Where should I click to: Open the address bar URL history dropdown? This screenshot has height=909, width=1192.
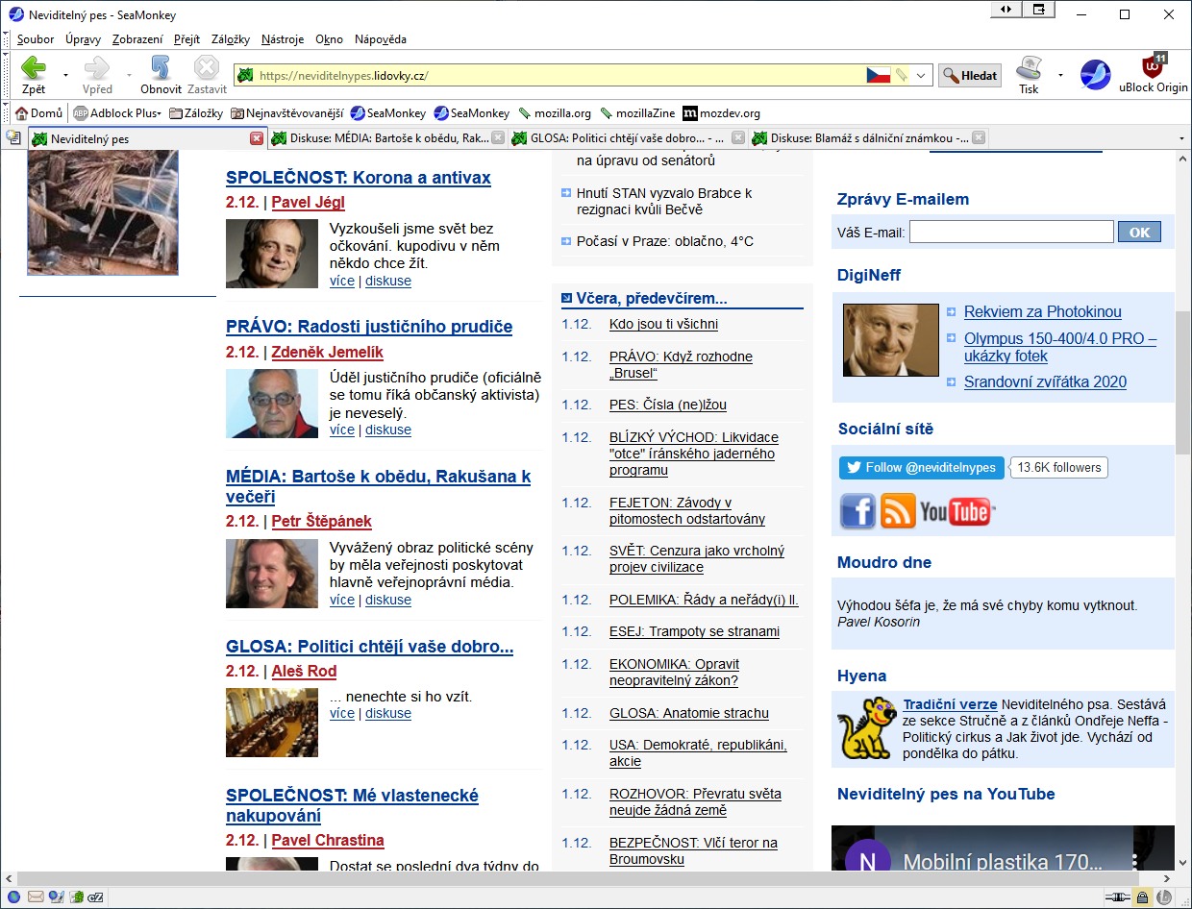pos(922,75)
